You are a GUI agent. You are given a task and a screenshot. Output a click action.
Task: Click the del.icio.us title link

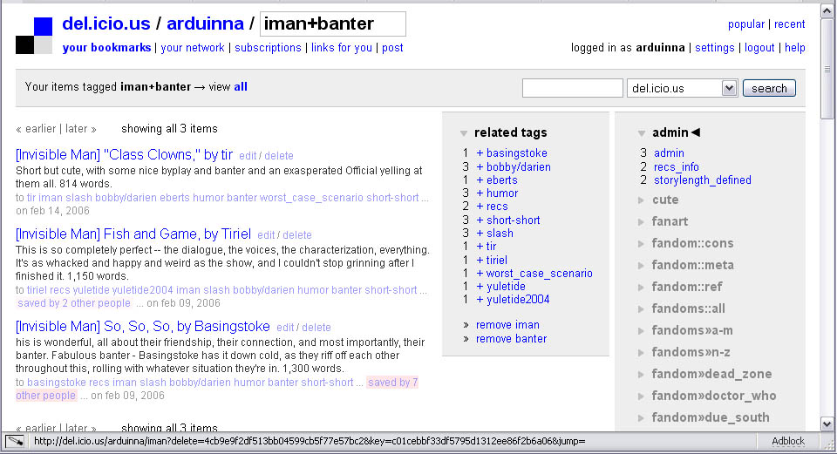(x=106, y=24)
